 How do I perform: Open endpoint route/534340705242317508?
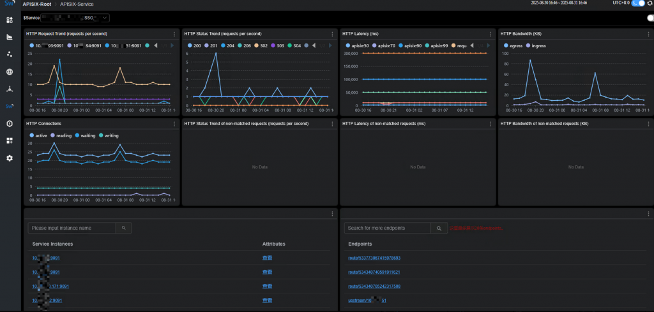(x=374, y=286)
